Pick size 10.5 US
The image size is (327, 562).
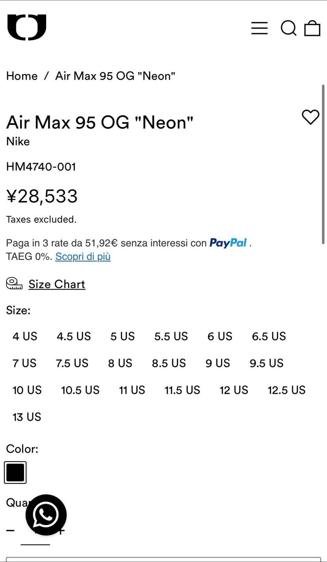(80, 390)
